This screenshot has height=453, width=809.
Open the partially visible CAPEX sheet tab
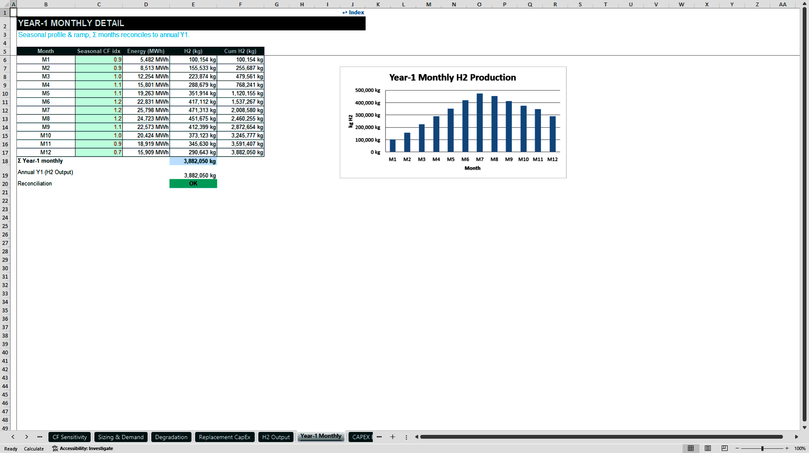(361, 437)
